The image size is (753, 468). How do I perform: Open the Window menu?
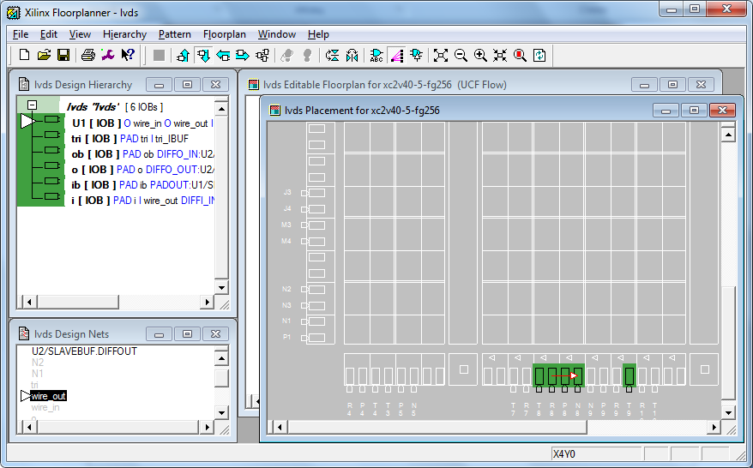(x=277, y=34)
